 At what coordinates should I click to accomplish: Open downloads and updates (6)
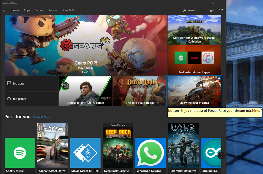point(212,10)
